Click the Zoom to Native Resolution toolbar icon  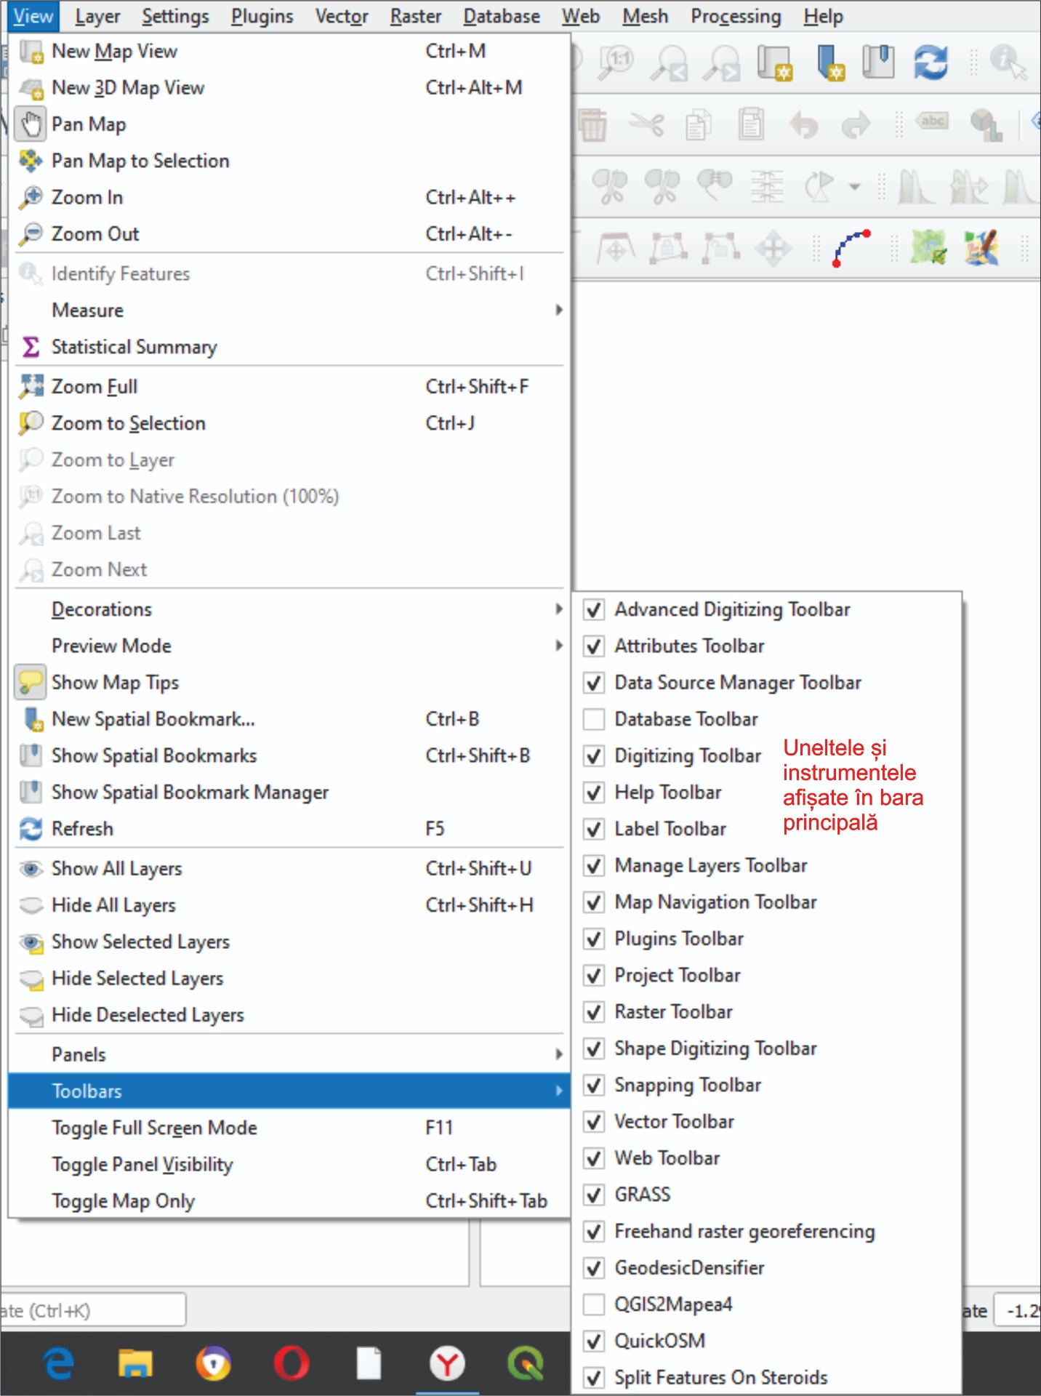[x=616, y=62]
